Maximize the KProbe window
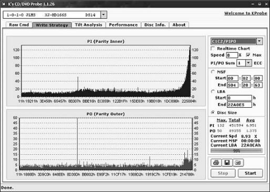This screenshot has width=270, height=192. pyautogui.click(x=259, y=4)
